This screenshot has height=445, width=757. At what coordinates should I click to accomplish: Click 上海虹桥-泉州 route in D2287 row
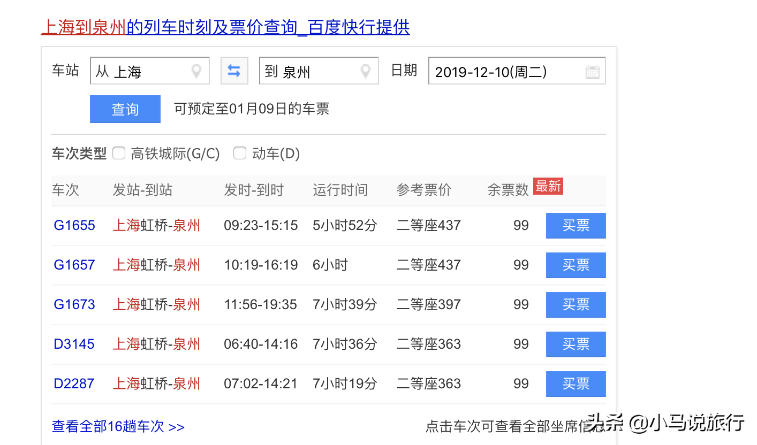156,383
